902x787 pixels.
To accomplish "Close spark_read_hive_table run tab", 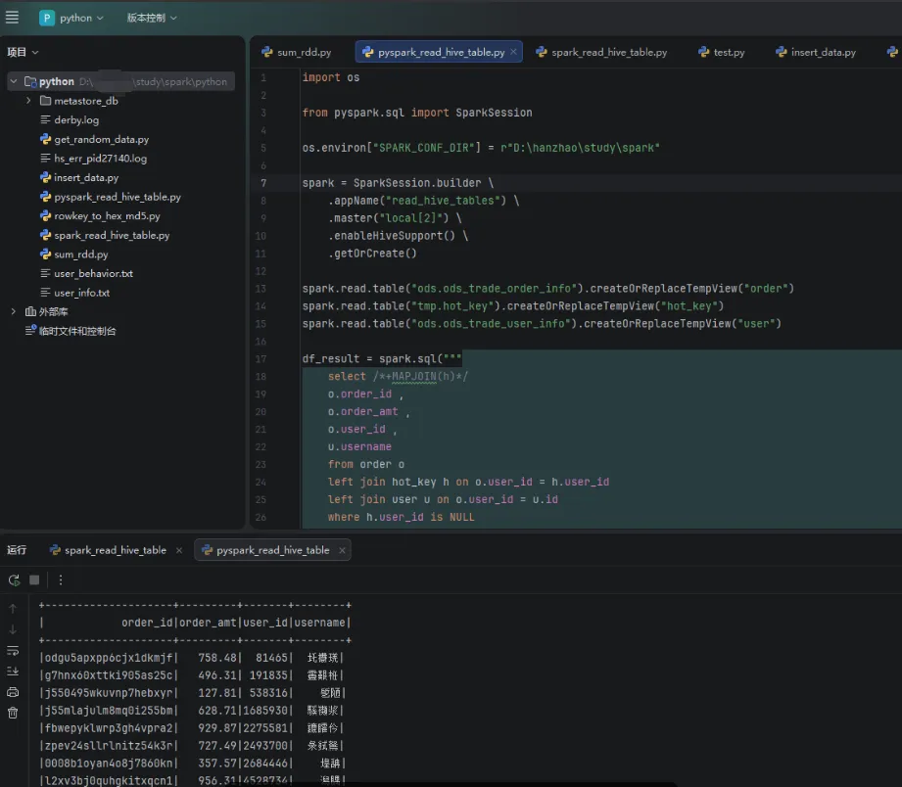I will coord(179,550).
